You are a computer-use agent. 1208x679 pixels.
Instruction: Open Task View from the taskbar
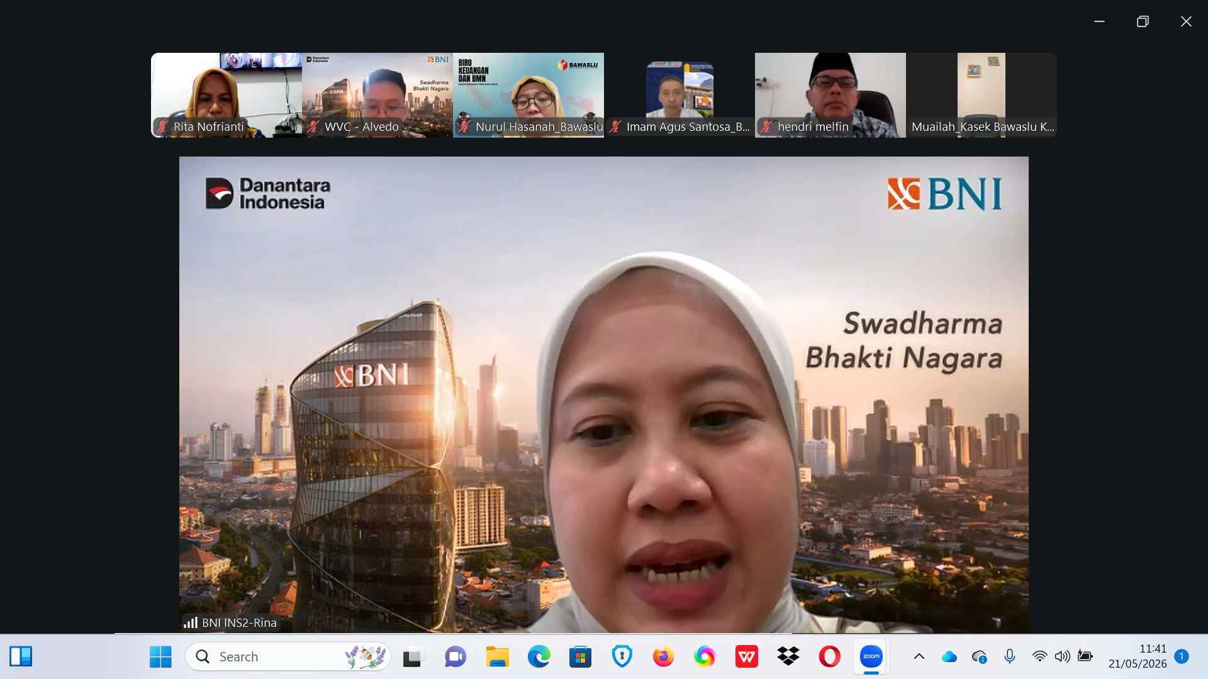point(413,657)
